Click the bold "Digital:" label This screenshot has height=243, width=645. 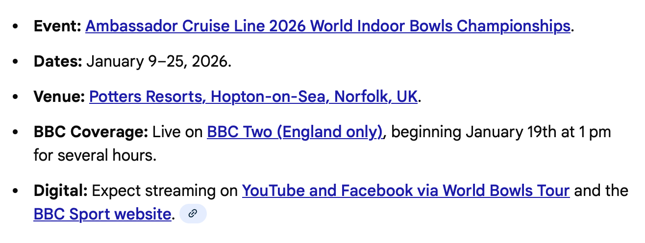(60, 190)
